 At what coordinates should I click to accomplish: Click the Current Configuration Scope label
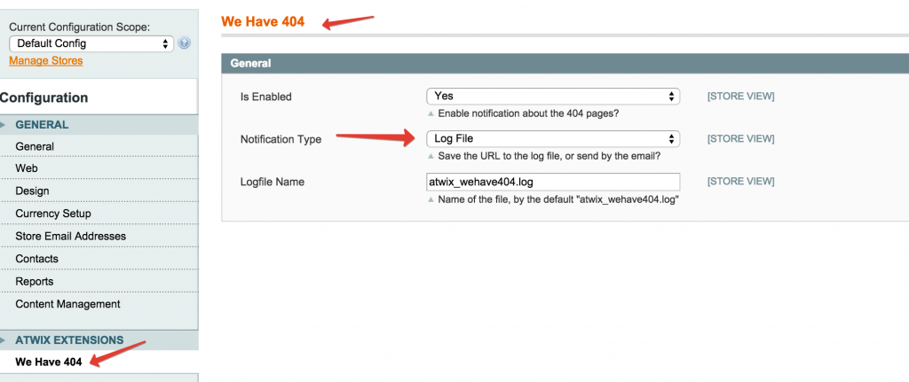(79, 27)
